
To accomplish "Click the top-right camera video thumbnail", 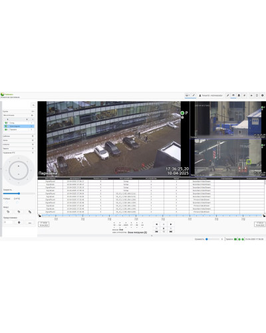I will pyautogui.click(x=228, y=120).
